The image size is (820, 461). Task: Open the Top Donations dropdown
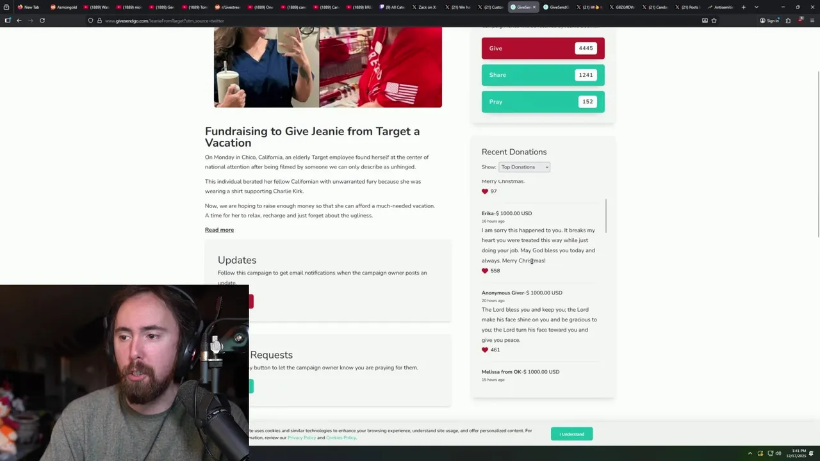(x=524, y=167)
